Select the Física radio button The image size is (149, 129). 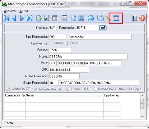(68, 43)
